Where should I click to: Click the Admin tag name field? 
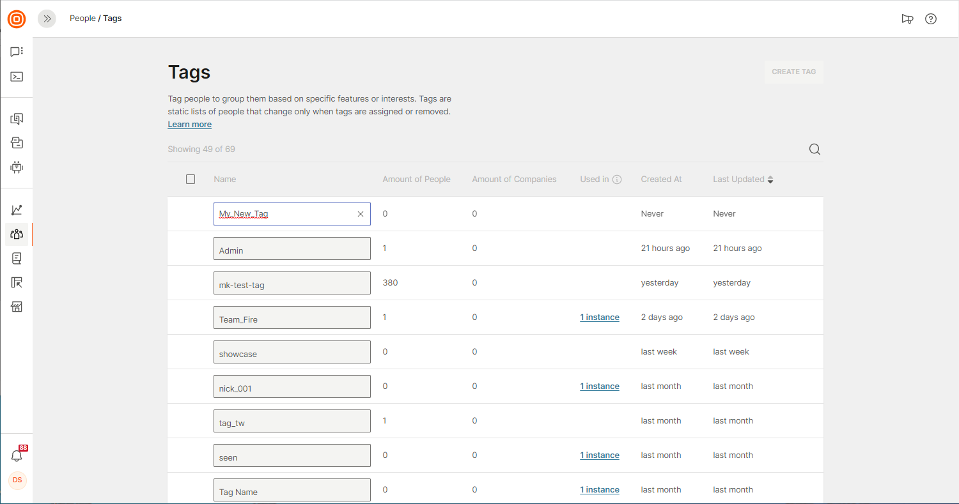292,248
